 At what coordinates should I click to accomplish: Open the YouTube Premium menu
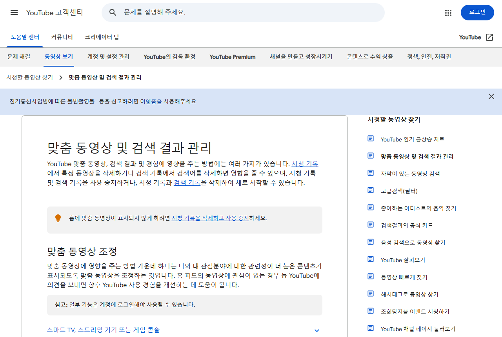[x=233, y=57]
